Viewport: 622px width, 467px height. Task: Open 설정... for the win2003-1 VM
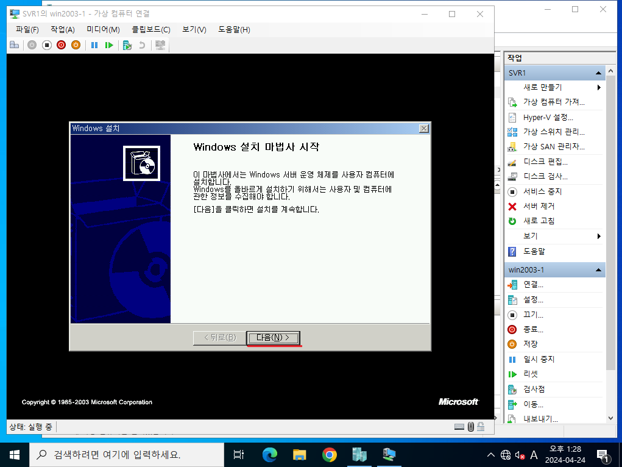(x=533, y=300)
